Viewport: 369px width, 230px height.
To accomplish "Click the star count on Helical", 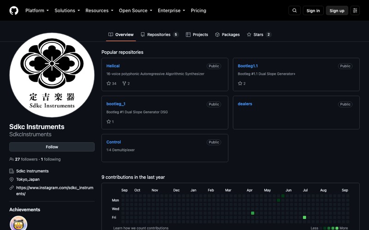I will [111, 84].
